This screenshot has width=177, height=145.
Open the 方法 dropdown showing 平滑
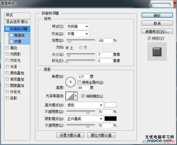click(x=77, y=34)
